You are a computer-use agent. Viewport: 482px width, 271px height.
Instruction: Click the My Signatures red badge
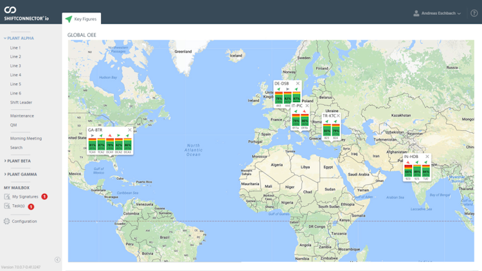click(x=44, y=197)
